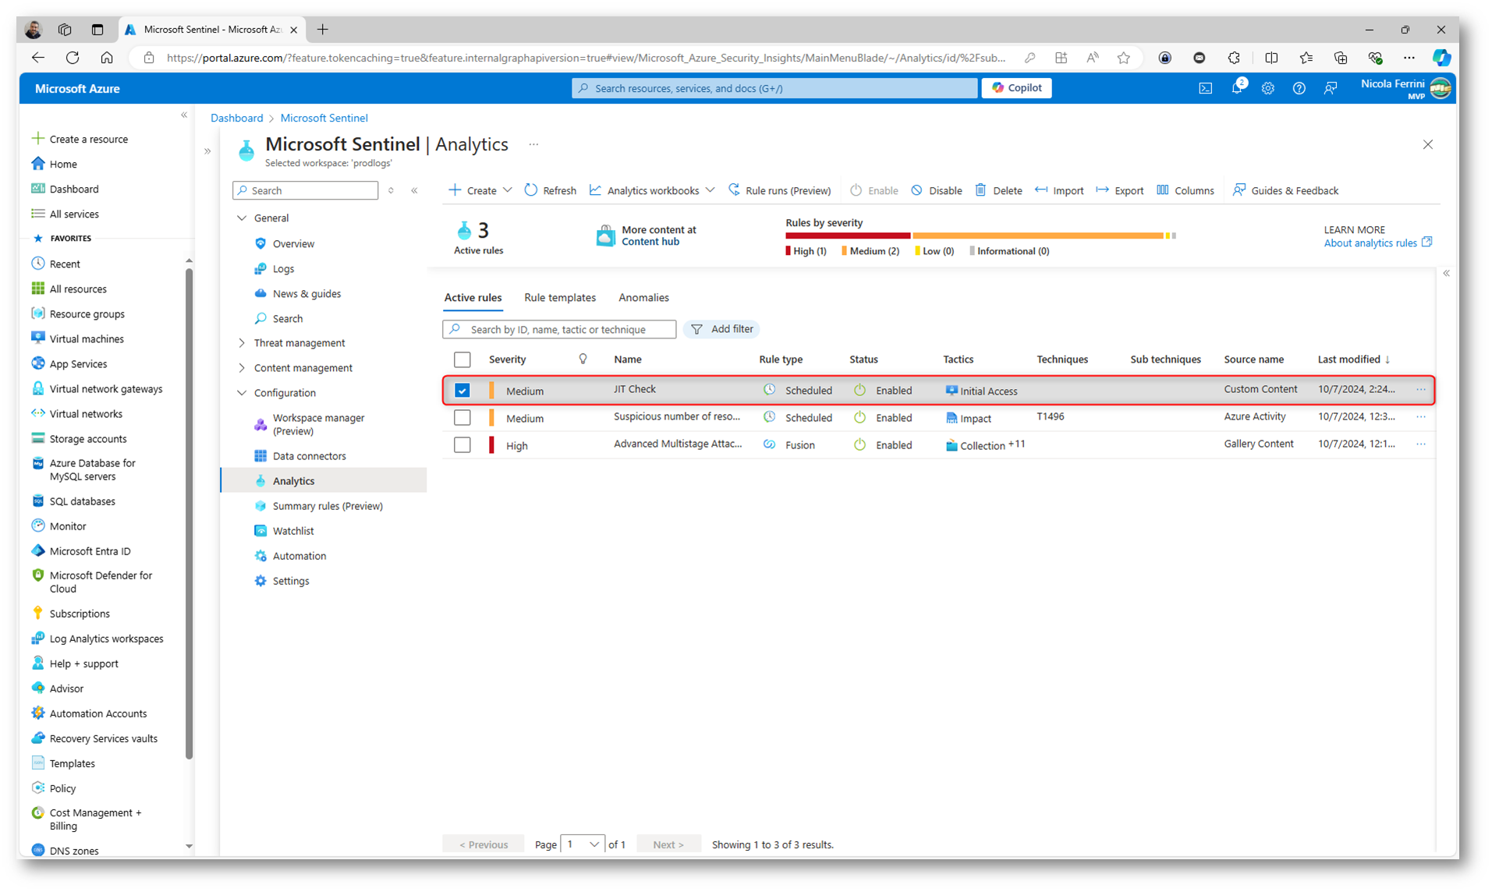The width and height of the screenshot is (1492, 892).
Task: Click Add filter button
Action: click(722, 329)
